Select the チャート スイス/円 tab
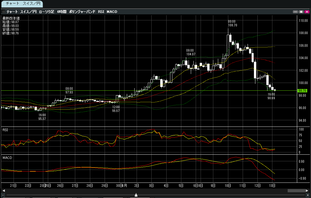This screenshot has height=198, width=311. 22,4
